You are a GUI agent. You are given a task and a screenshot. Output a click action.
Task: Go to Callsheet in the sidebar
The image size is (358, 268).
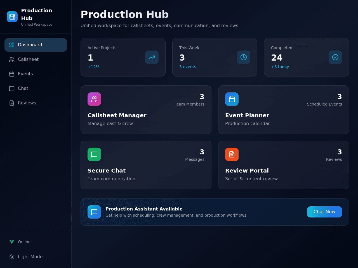36,59
